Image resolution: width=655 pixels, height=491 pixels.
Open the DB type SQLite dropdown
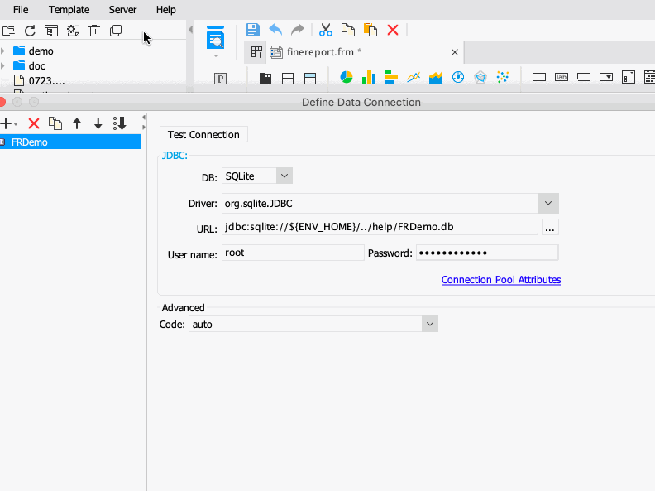pyautogui.click(x=284, y=176)
